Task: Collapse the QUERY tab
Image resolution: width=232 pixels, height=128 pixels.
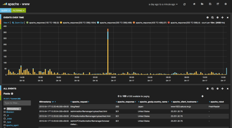Action: tap(6, 11)
